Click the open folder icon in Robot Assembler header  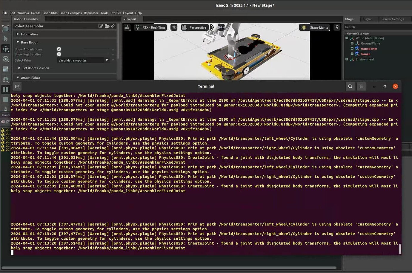pyautogui.click(x=107, y=26)
